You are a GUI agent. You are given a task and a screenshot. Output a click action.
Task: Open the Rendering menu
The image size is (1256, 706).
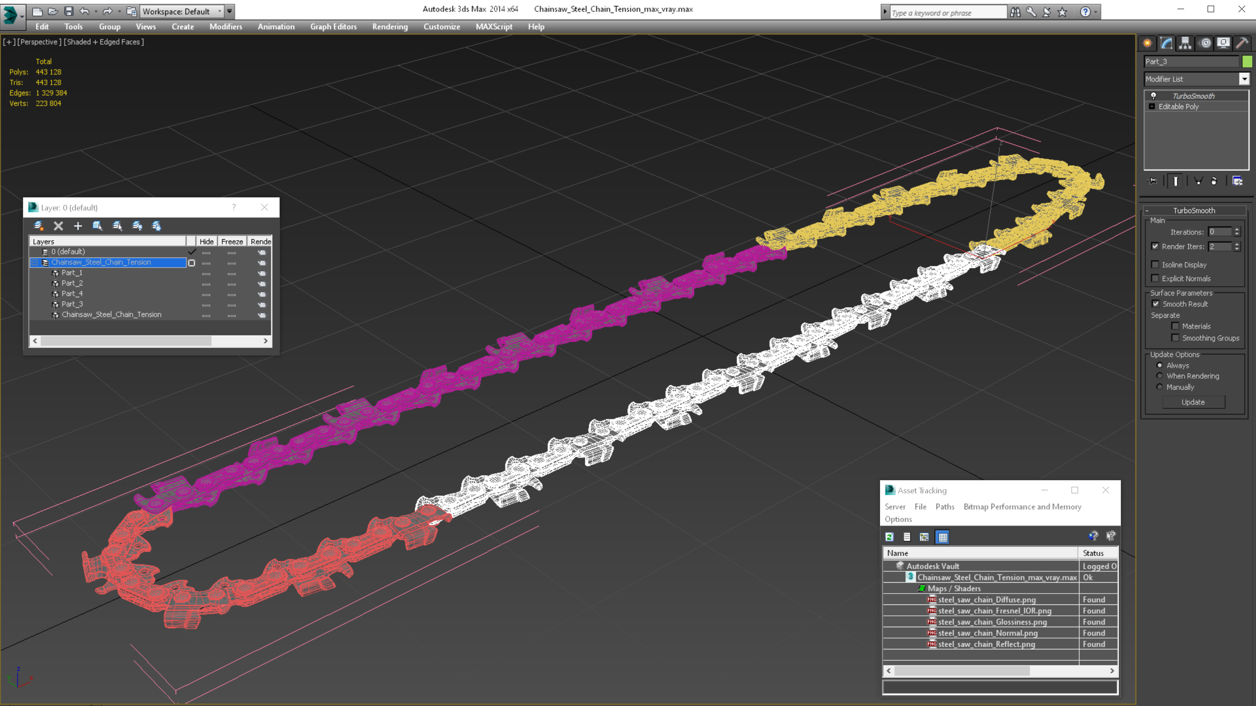point(389,27)
